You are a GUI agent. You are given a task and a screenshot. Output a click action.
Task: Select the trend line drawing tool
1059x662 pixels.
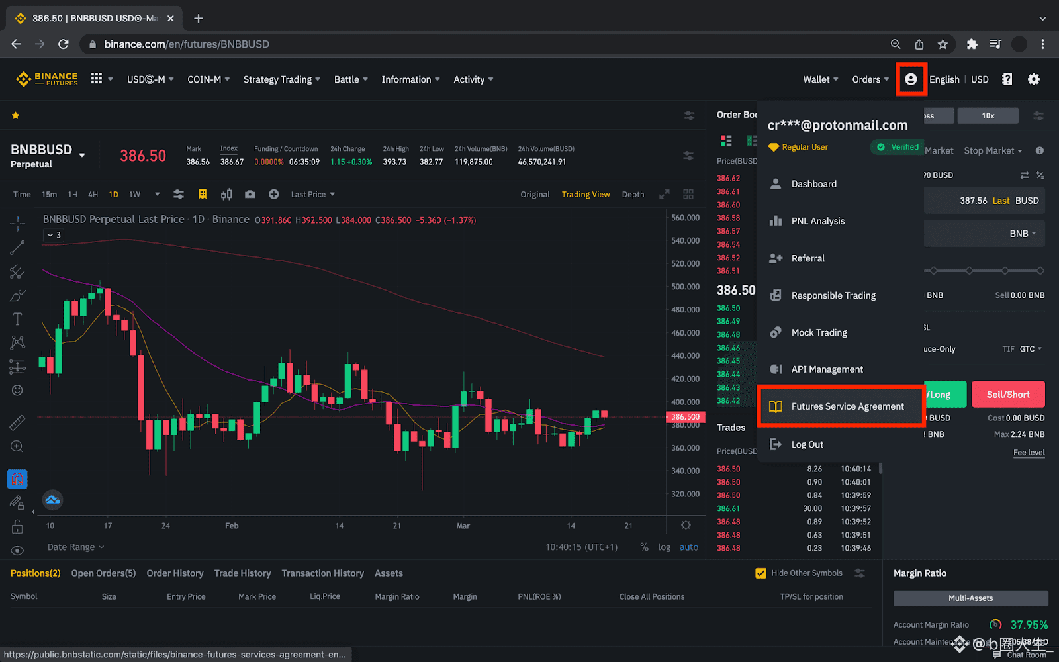pos(17,248)
